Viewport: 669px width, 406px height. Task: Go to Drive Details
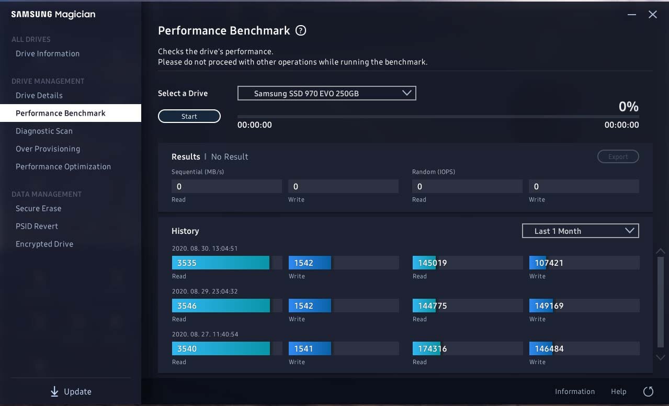(39, 95)
